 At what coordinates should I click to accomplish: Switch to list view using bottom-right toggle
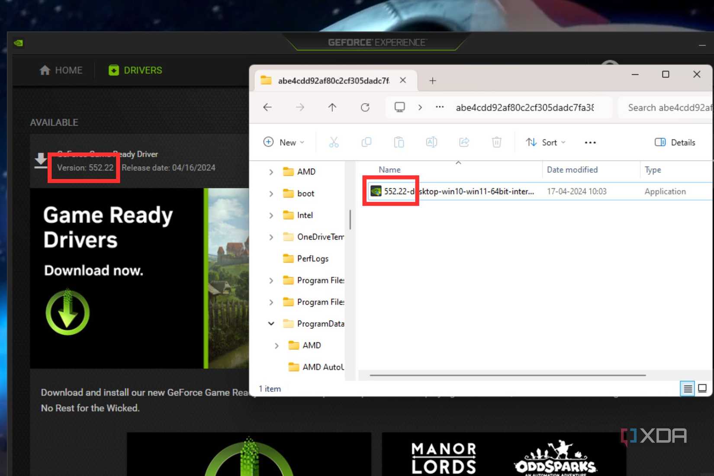(x=687, y=389)
